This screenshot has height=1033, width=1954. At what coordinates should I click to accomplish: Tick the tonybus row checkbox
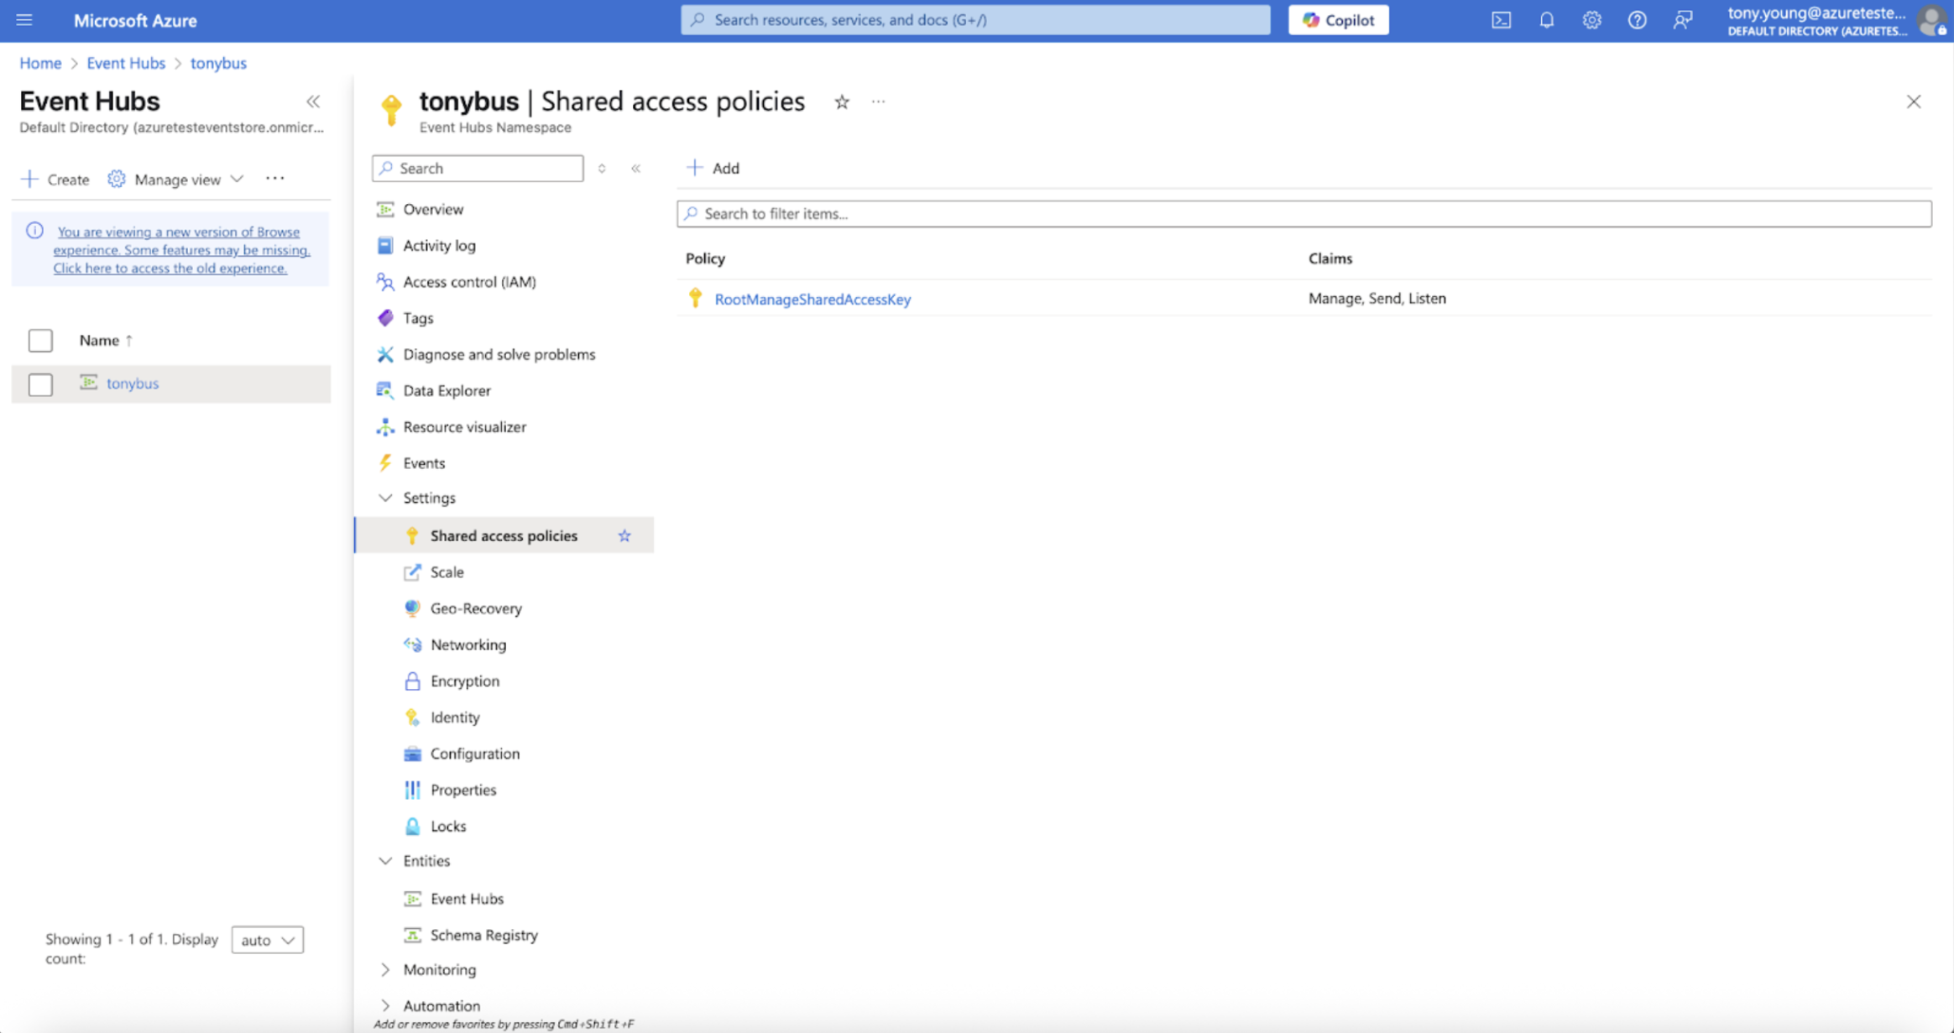[40, 384]
